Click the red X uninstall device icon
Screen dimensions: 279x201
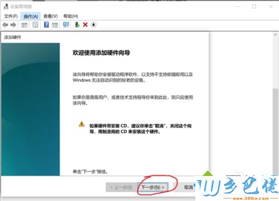(85, 24)
